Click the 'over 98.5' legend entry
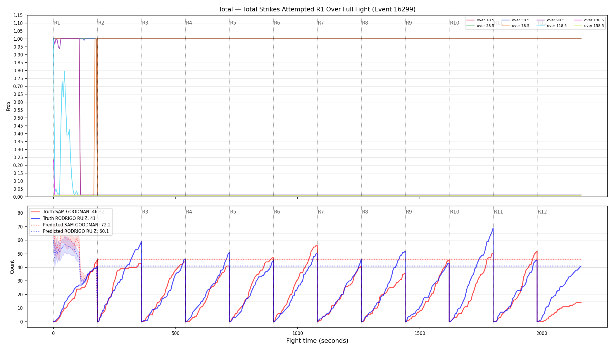Viewport: 614px width, 351px height. point(551,20)
